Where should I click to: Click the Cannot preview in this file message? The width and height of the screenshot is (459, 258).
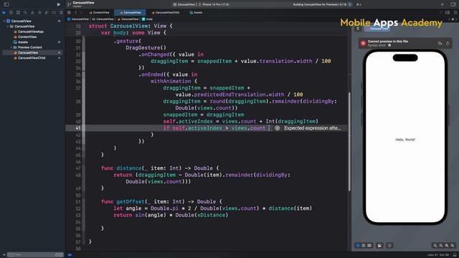(387, 42)
